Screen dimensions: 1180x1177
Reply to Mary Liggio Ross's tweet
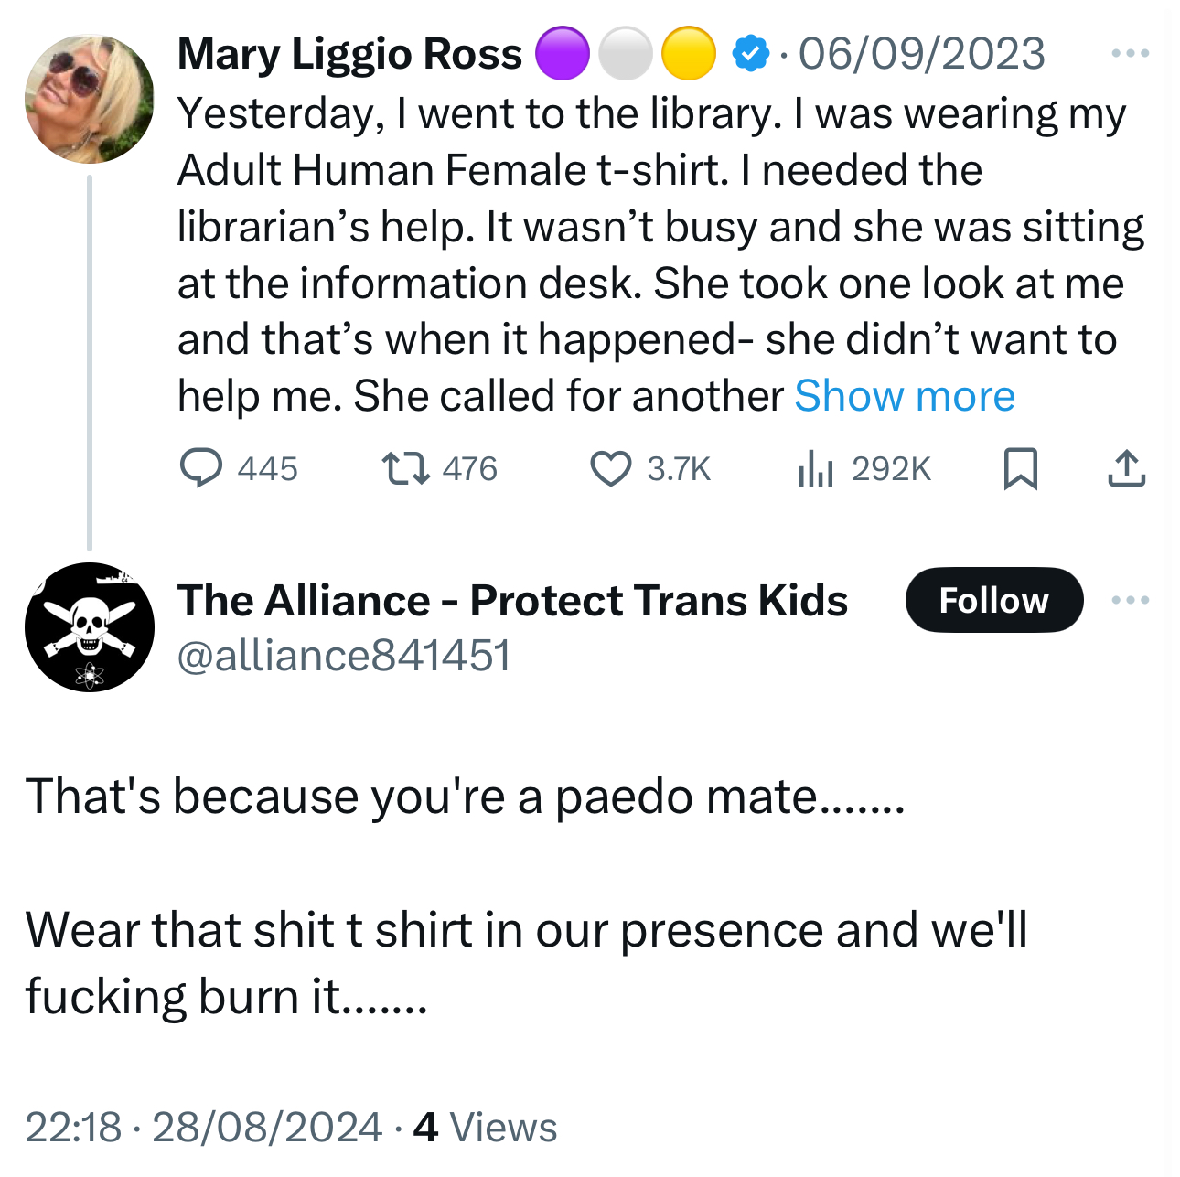201,468
